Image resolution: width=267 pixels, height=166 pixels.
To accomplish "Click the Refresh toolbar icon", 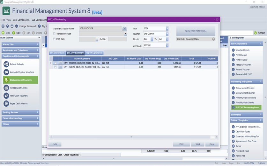I will point(256,33).
